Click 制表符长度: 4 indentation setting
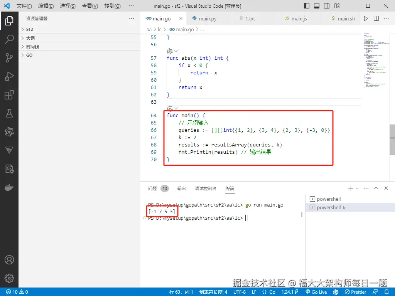395x296 pixels. pos(213,292)
